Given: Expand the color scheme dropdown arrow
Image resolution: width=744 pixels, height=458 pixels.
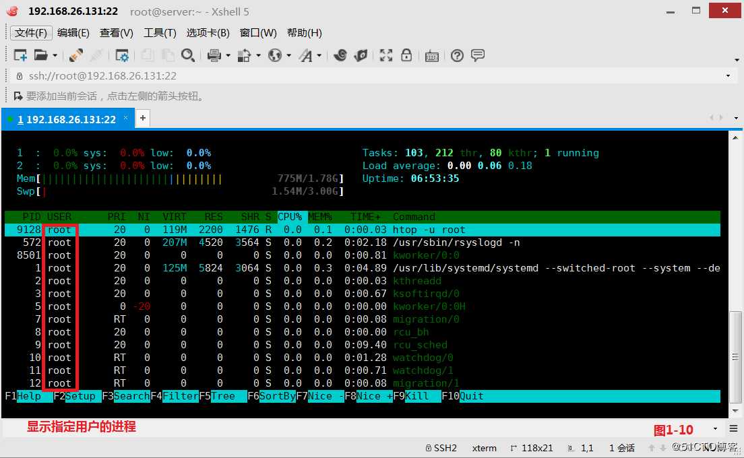Looking at the screenshot, I should click(x=259, y=56).
